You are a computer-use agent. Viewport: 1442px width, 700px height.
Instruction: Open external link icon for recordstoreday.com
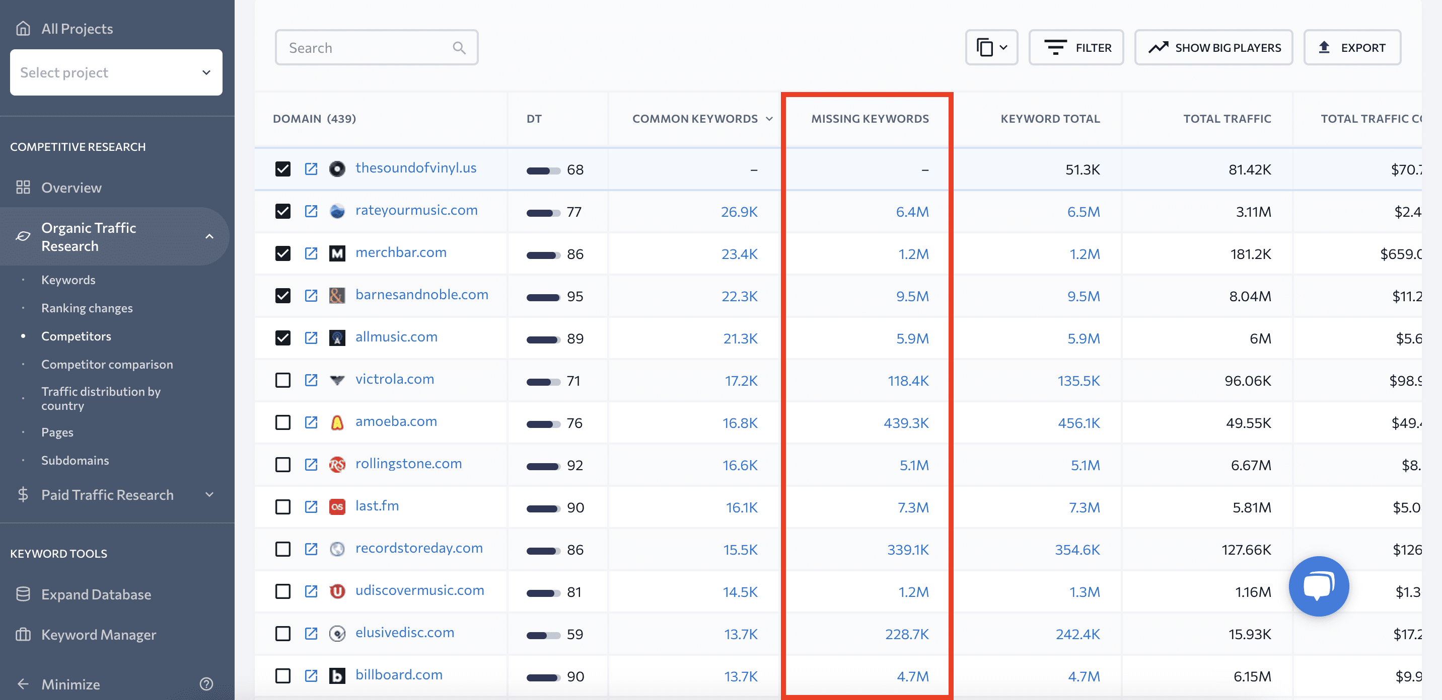point(311,549)
